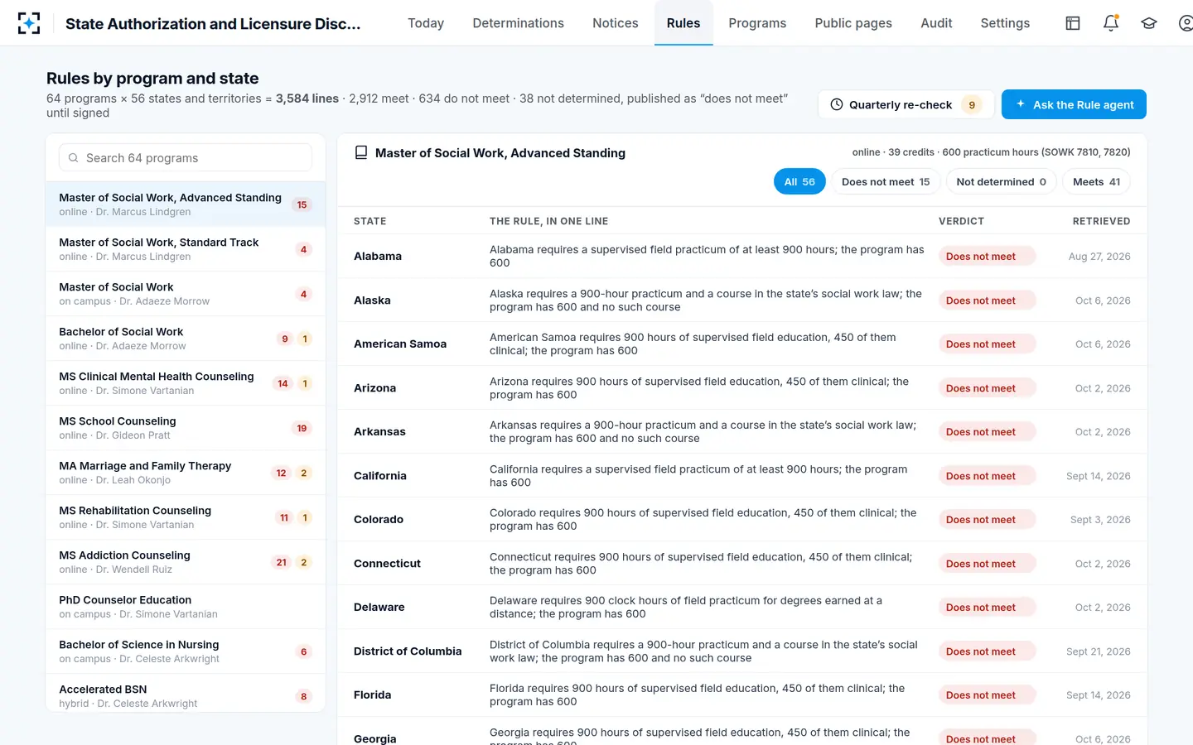Viewport: 1193px width, 745px height.
Task: Click the Quarterly re-check button
Action: point(906,104)
